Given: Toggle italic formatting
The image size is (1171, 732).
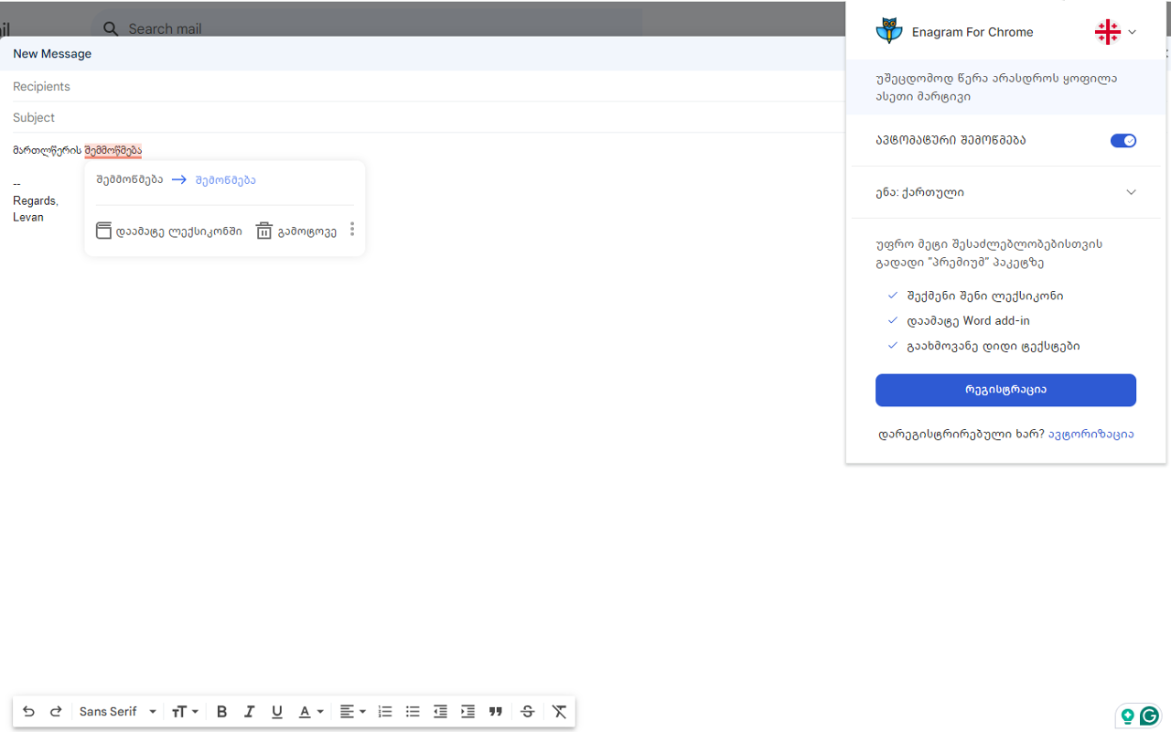Looking at the screenshot, I should click(x=249, y=712).
